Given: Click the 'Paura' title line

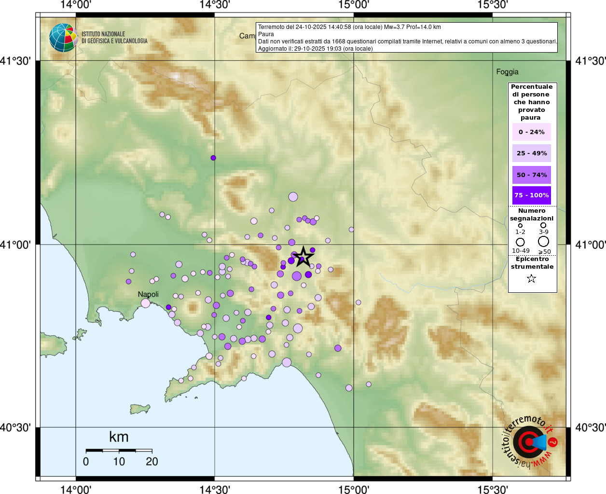Looking at the screenshot, I should (266, 34).
